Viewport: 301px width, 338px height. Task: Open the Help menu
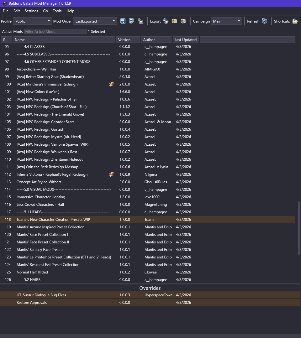point(70,11)
